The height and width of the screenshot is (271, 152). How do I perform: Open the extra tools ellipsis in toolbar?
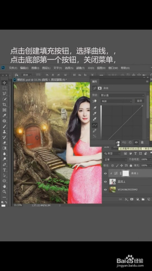(x=4, y=197)
